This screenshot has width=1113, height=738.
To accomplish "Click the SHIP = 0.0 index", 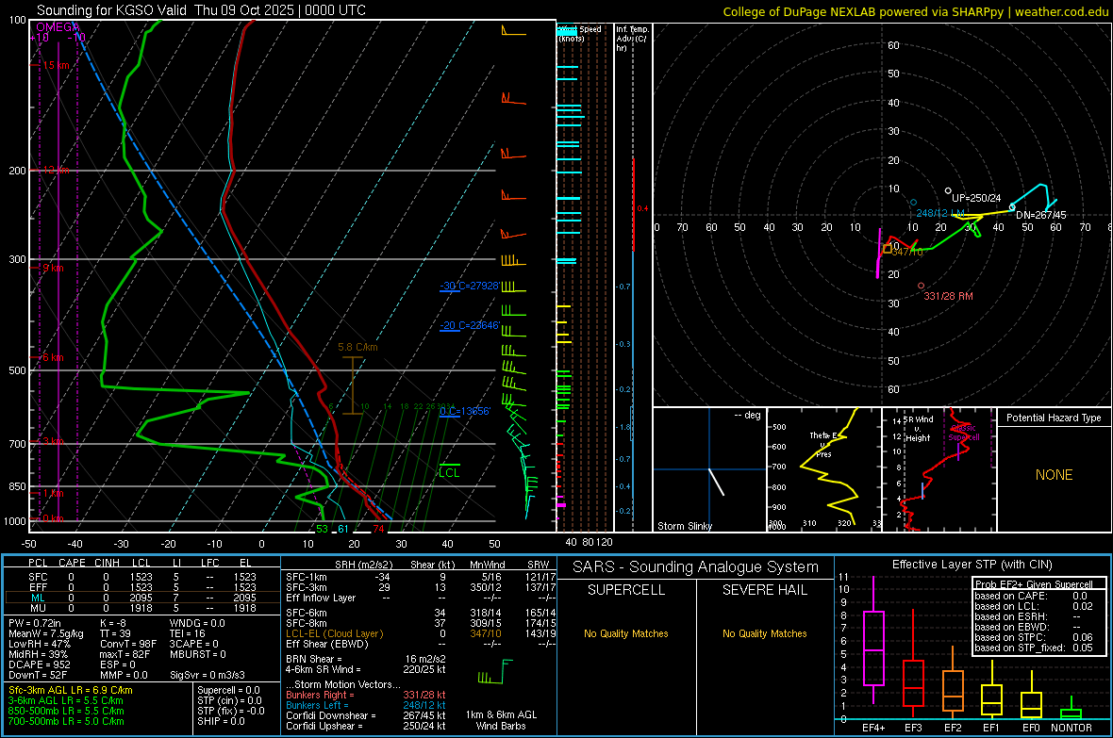I will [221, 722].
